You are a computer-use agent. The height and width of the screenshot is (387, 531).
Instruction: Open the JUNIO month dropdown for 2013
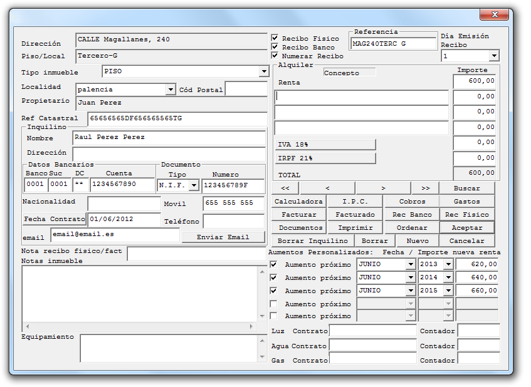(411, 264)
